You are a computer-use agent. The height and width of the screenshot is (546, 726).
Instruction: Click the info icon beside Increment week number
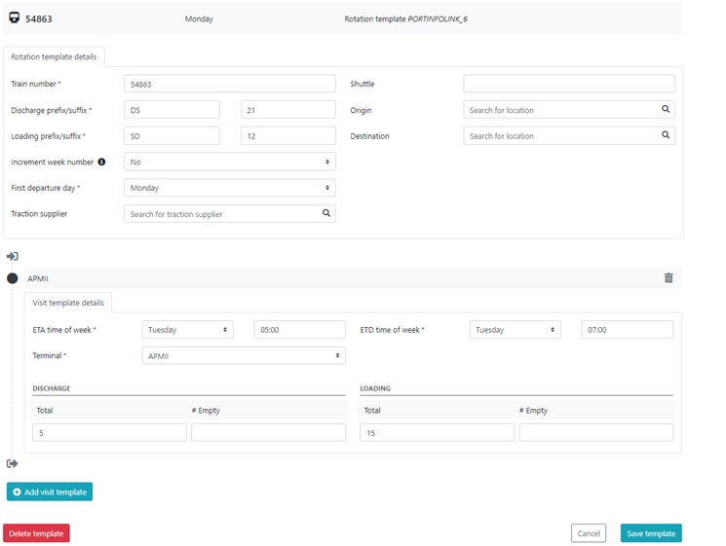[101, 162]
